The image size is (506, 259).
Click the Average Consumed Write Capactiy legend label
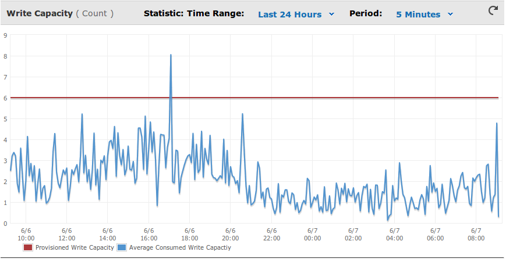pyautogui.click(x=180, y=247)
